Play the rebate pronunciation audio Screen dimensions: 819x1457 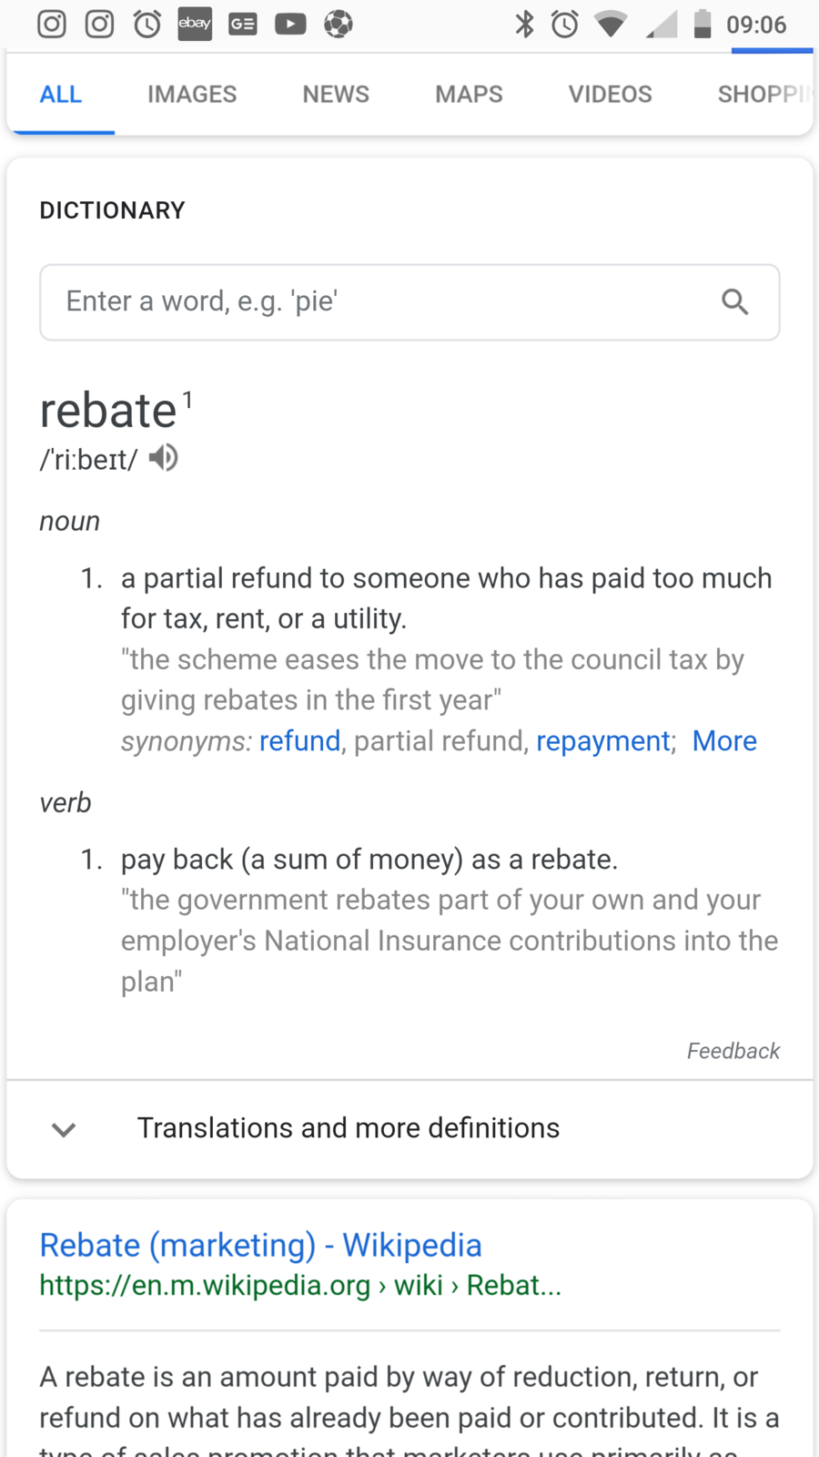click(x=164, y=458)
